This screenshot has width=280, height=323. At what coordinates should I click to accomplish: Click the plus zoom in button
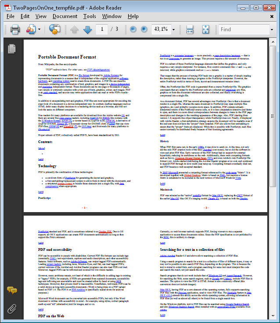pyautogui.click(x=144, y=29)
